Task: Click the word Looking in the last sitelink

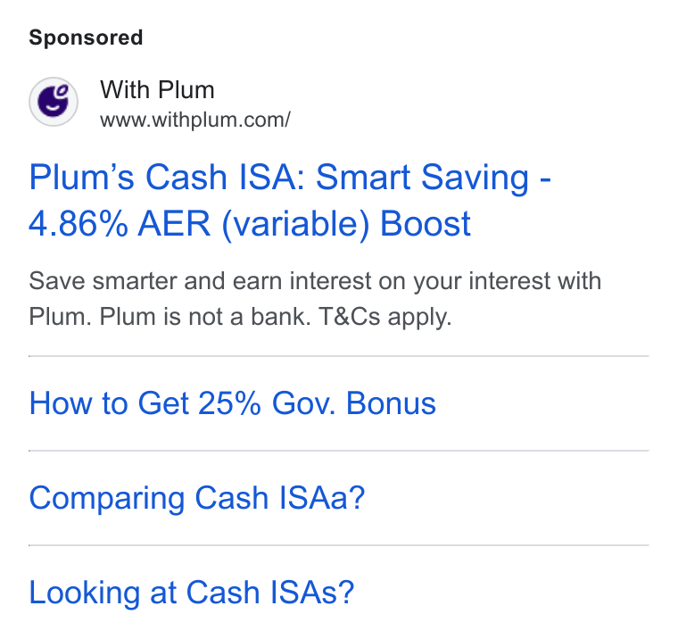Action: tap(85, 593)
